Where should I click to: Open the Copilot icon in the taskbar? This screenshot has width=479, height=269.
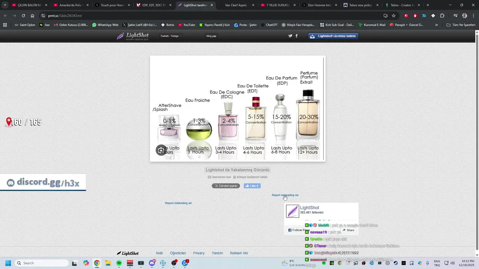point(86,263)
